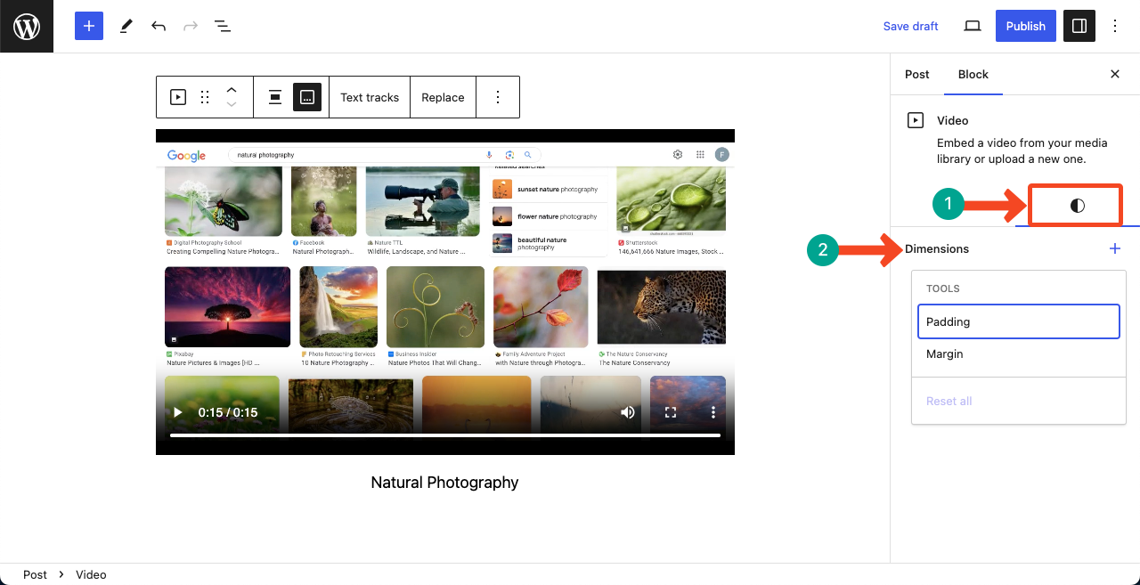Screen dimensions: 1140x585
Task: Click the pencil Edit tool icon
Action: [126, 26]
